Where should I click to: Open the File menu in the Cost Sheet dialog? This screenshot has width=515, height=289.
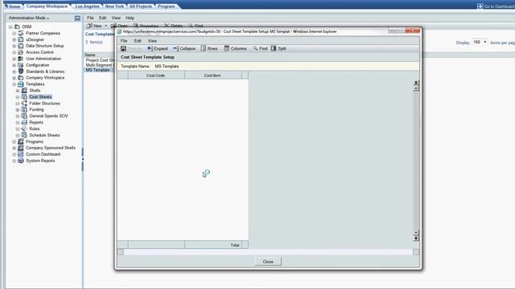coord(124,41)
